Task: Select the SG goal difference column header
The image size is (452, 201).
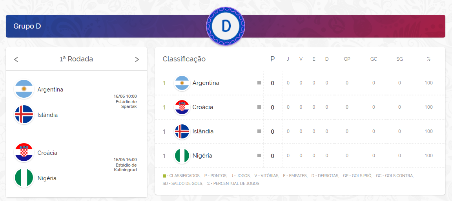Action: tap(399, 59)
